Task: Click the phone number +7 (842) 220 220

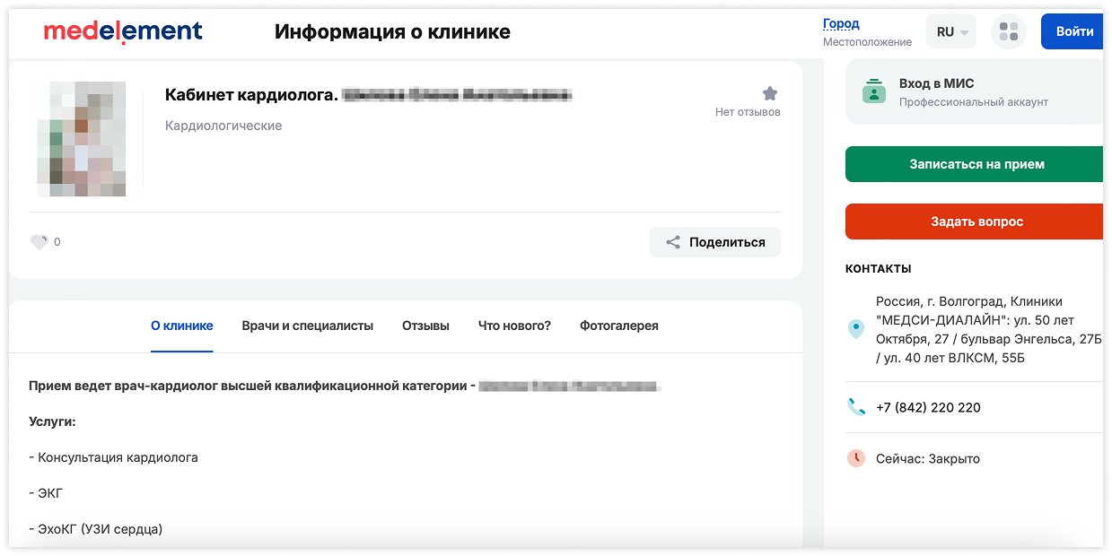Action: [929, 406]
